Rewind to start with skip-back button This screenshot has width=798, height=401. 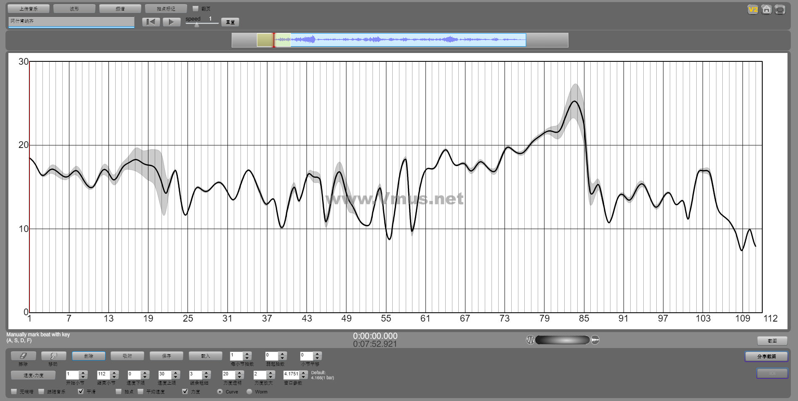tap(151, 22)
